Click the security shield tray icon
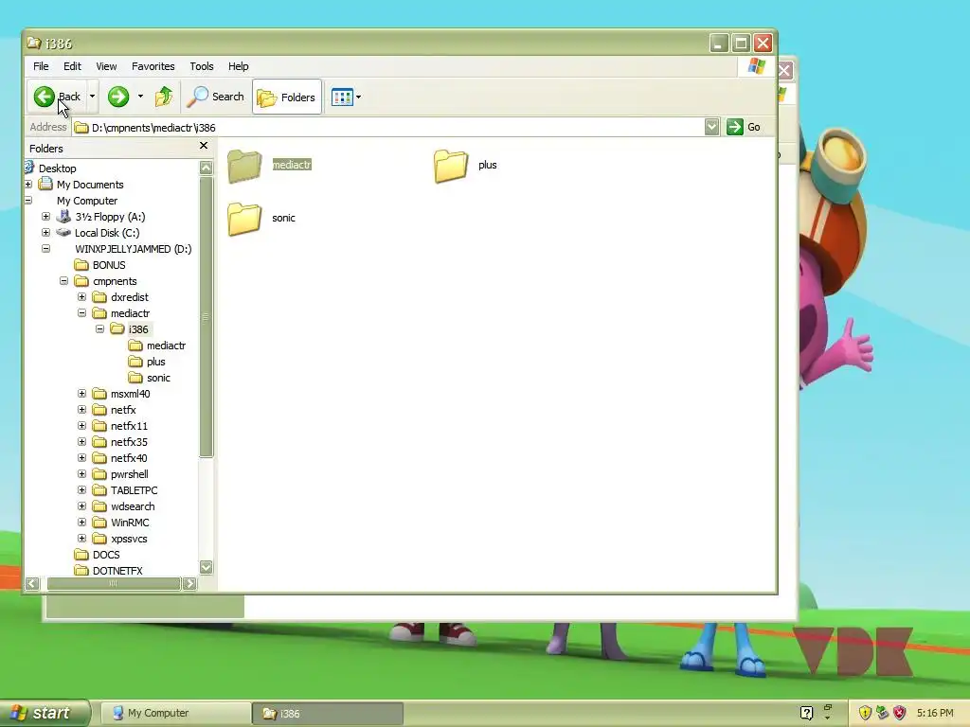 pyautogui.click(x=865, y=713)
